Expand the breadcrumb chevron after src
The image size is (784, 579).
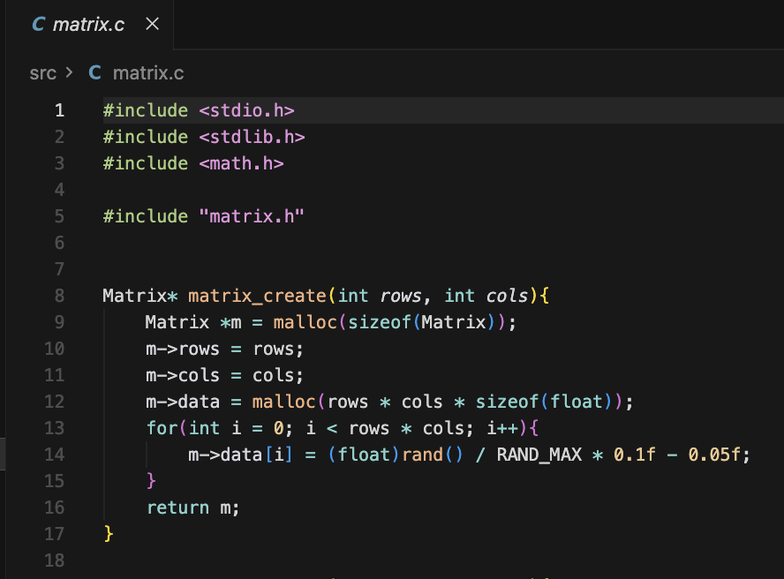pyautogui.click(x=69, y=73)
